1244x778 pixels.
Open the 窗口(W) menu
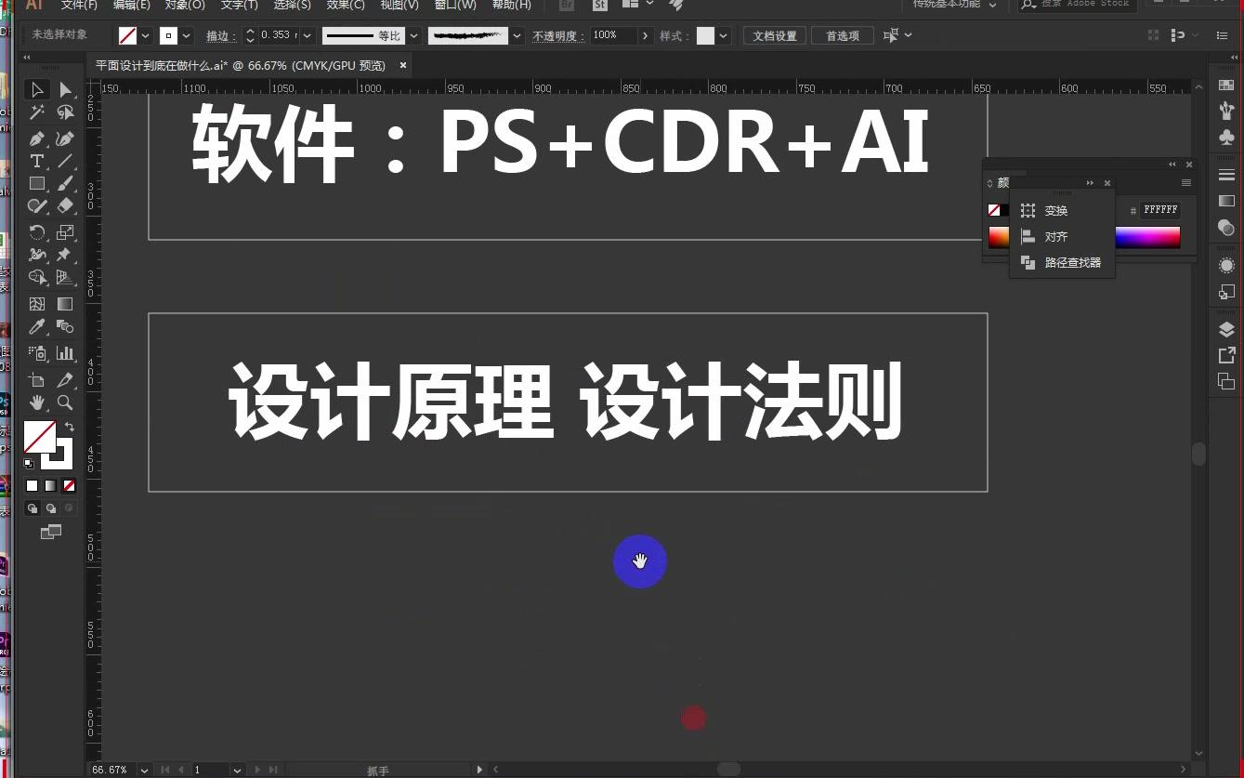[x=455, y=5]
